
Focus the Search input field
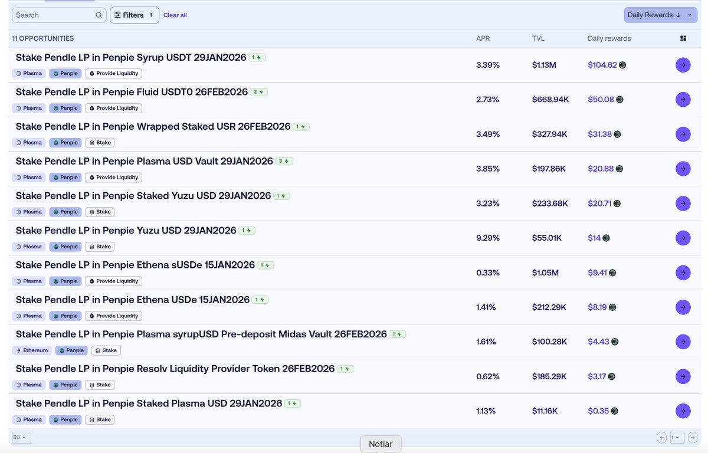click(x=59, y=15)
